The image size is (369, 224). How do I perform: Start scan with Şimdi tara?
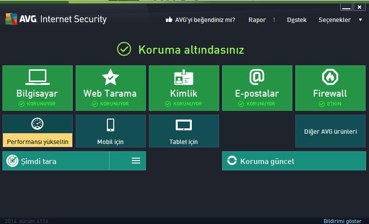[x=56, y=161]
